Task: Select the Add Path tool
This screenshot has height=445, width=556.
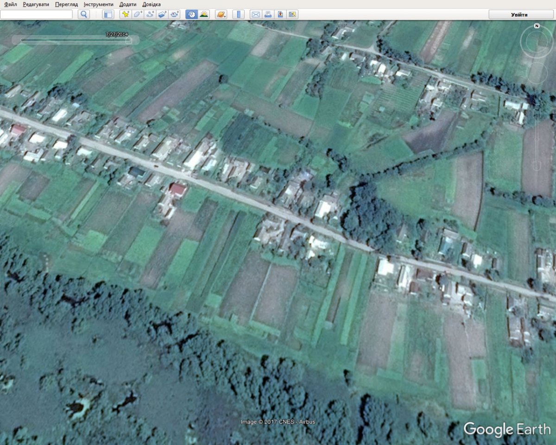Action: tap(150, 14)
